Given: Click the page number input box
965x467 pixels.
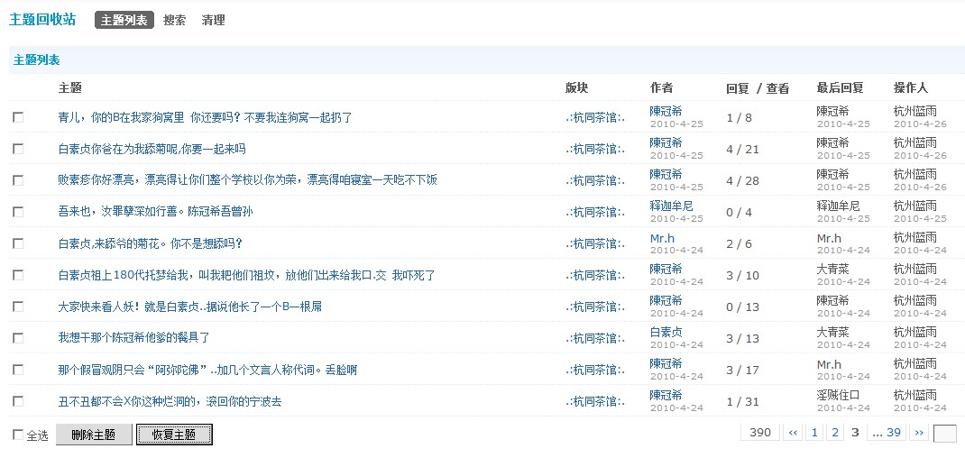Looking at the screenshot, I should [944, 434].
